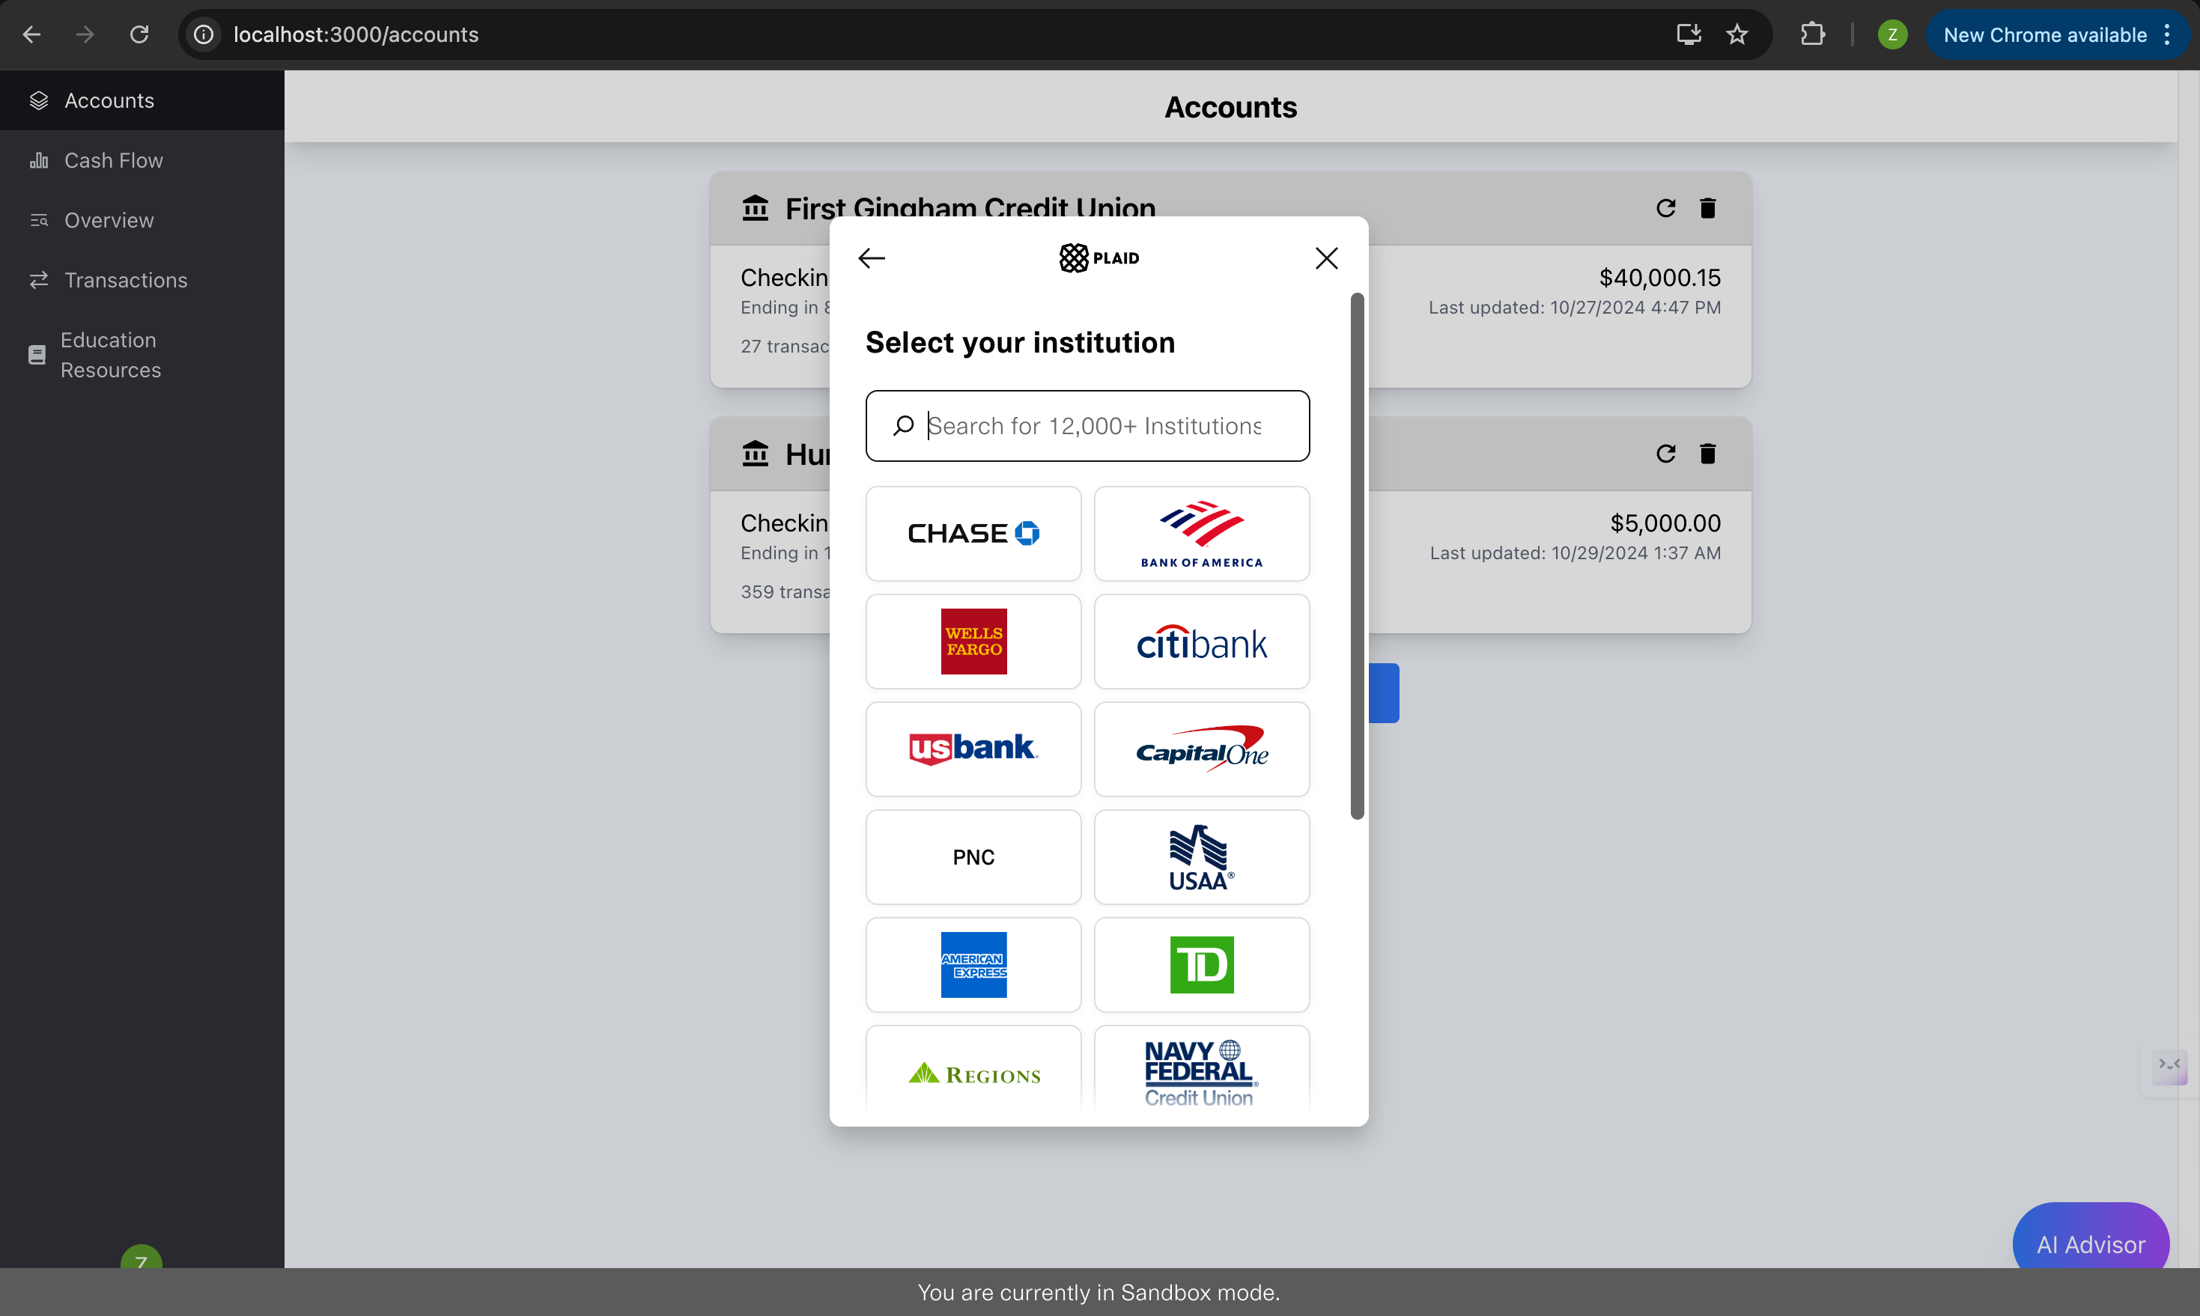Close the Plaid institution dialog

(1325, 258)
